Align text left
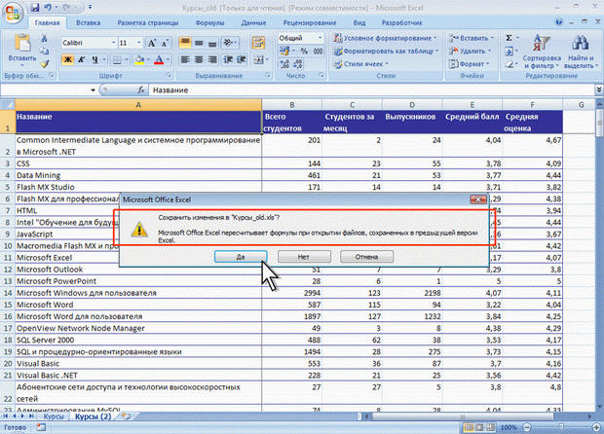 (x=185, y=59)
